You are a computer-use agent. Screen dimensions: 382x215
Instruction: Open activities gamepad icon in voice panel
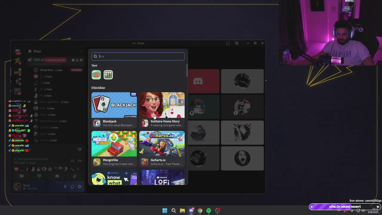click(57, 176)
